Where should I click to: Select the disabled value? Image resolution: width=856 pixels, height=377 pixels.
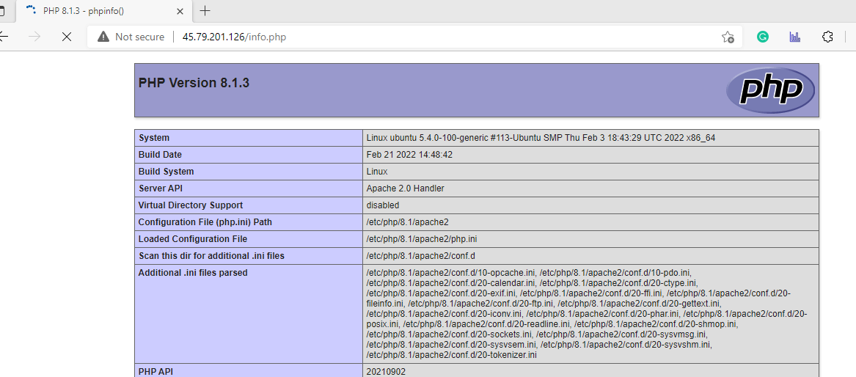(x=383, y=205)
